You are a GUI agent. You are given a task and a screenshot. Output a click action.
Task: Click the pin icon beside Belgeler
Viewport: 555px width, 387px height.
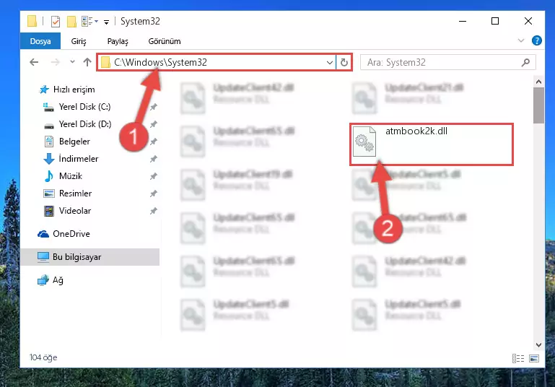coord(153,142)
